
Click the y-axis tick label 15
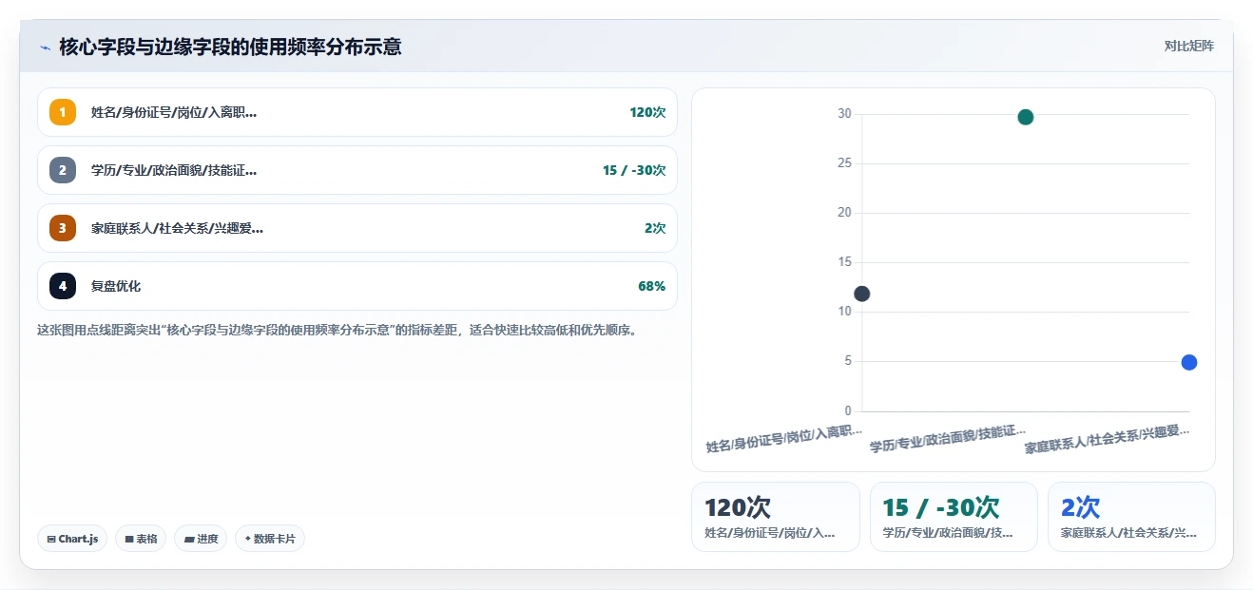point(844,262)
